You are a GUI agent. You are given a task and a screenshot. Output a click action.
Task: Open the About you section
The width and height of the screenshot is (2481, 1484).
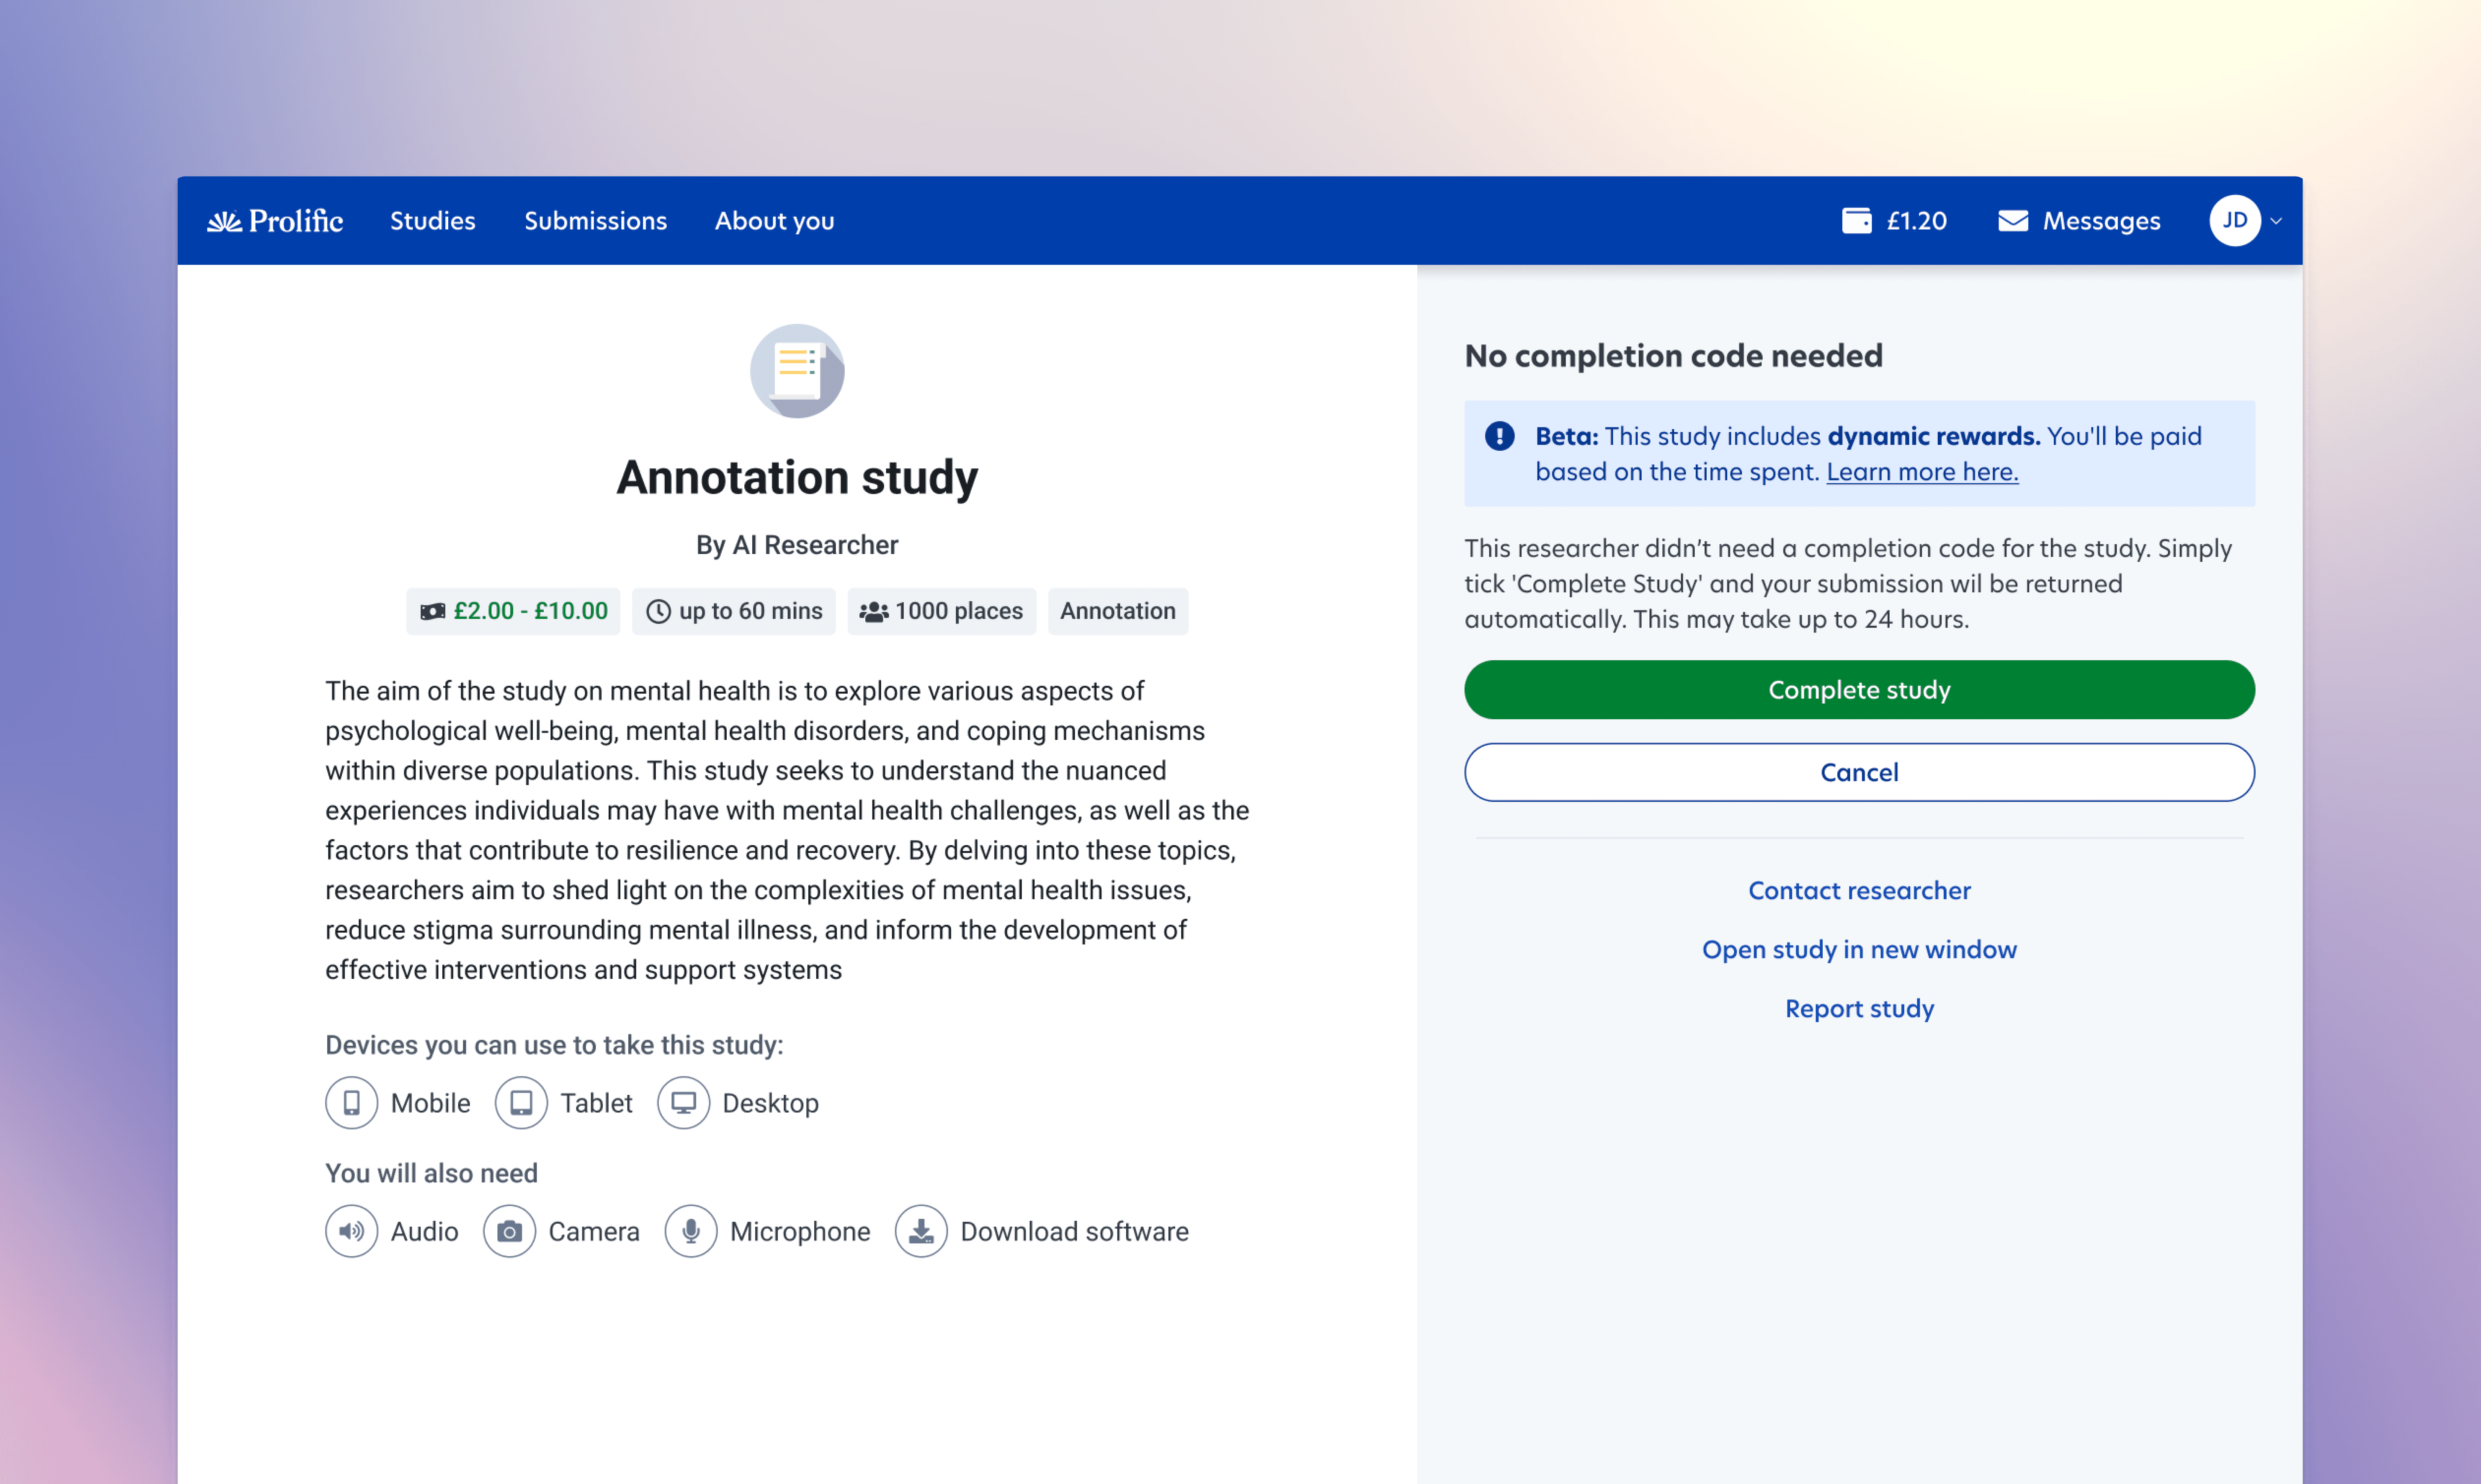coord(774,221)
